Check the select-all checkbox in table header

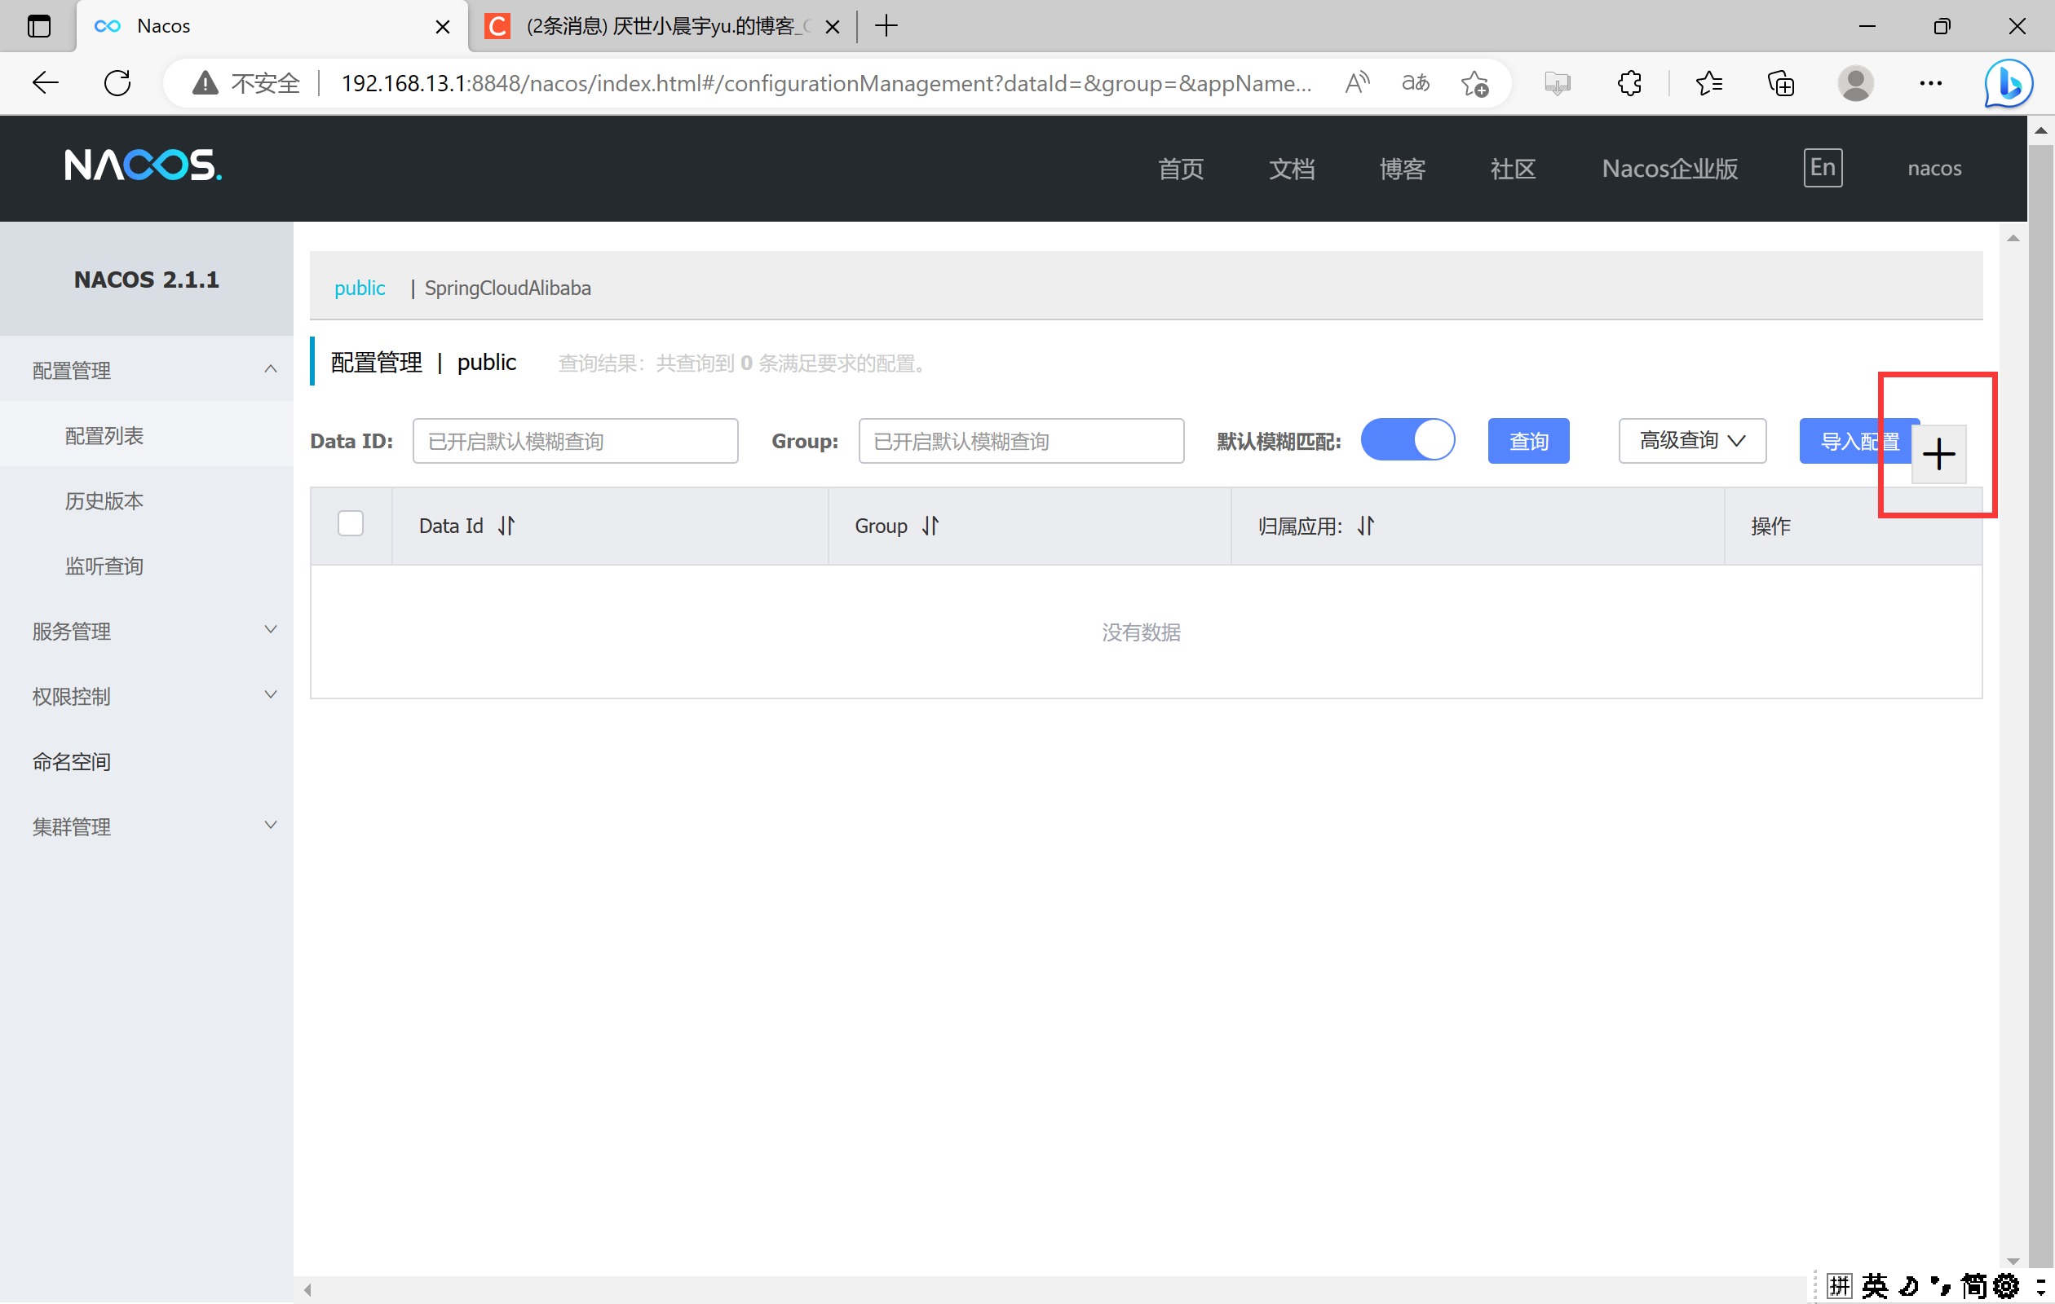tap(350, 522)
